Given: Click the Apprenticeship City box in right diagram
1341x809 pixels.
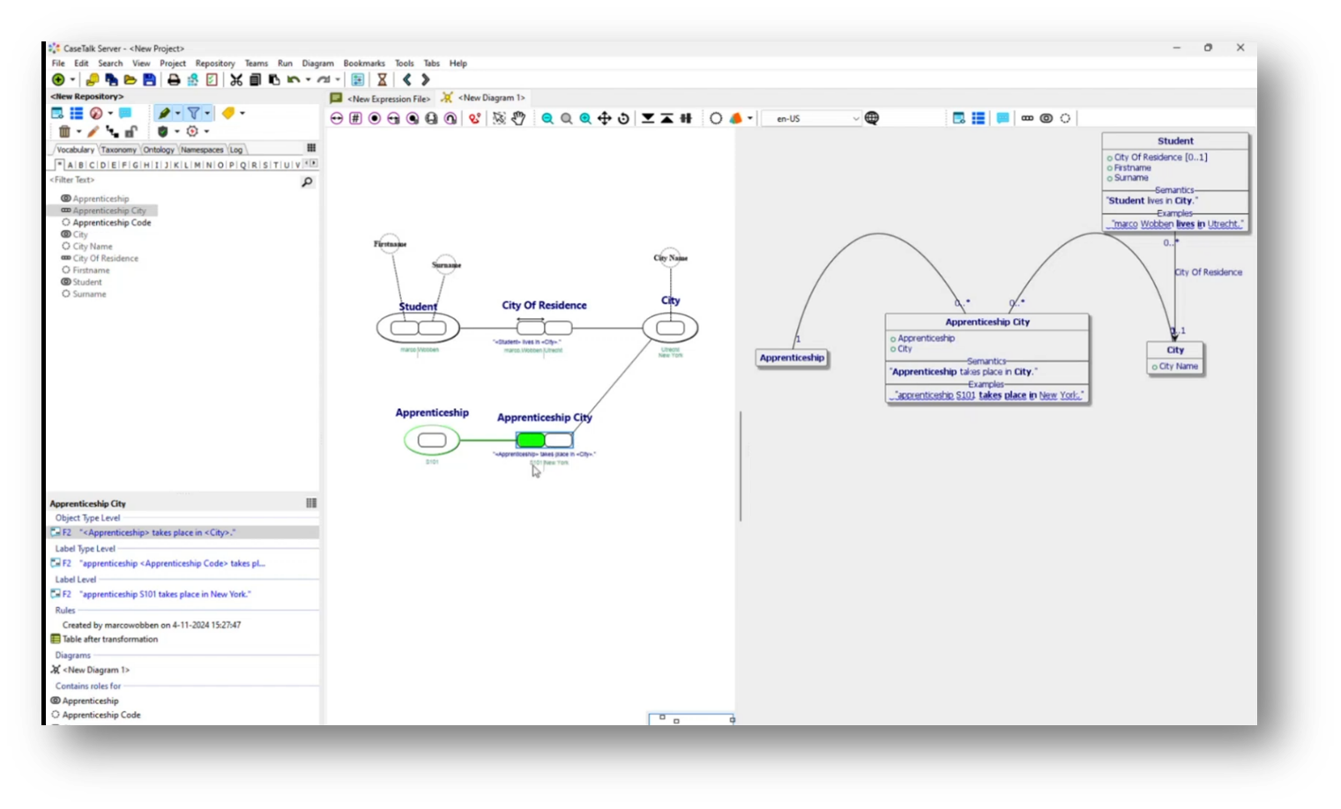Looking at the screenshot, I should [987, 359].
